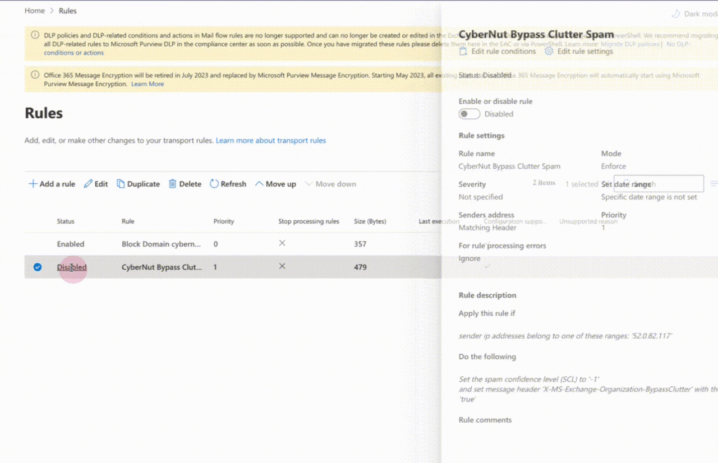Click the Home breadcrumb
The height and width of the screenshot is (463, 718).
coord(35,11)
